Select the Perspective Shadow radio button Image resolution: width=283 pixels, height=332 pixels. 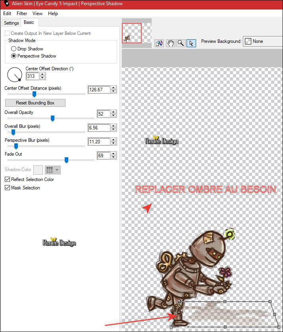coord(13,56)
